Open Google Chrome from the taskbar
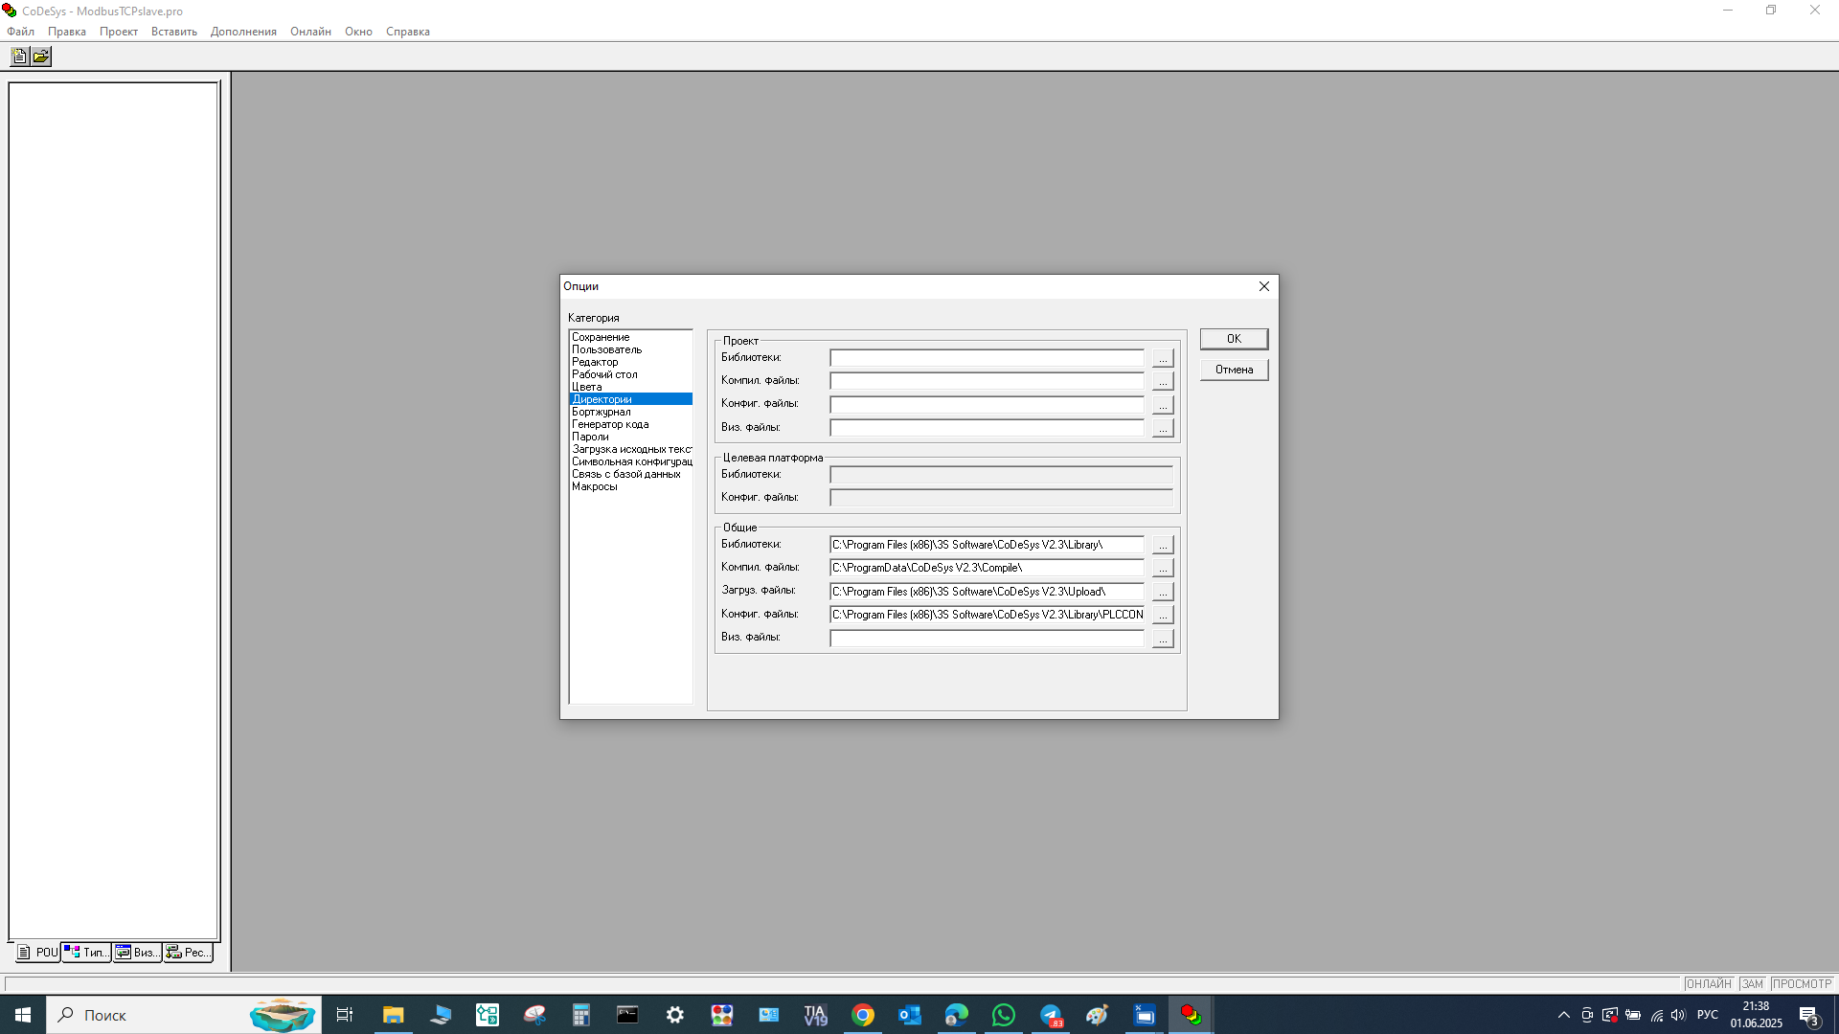1839x1034 pixels. coord(863,1015)
